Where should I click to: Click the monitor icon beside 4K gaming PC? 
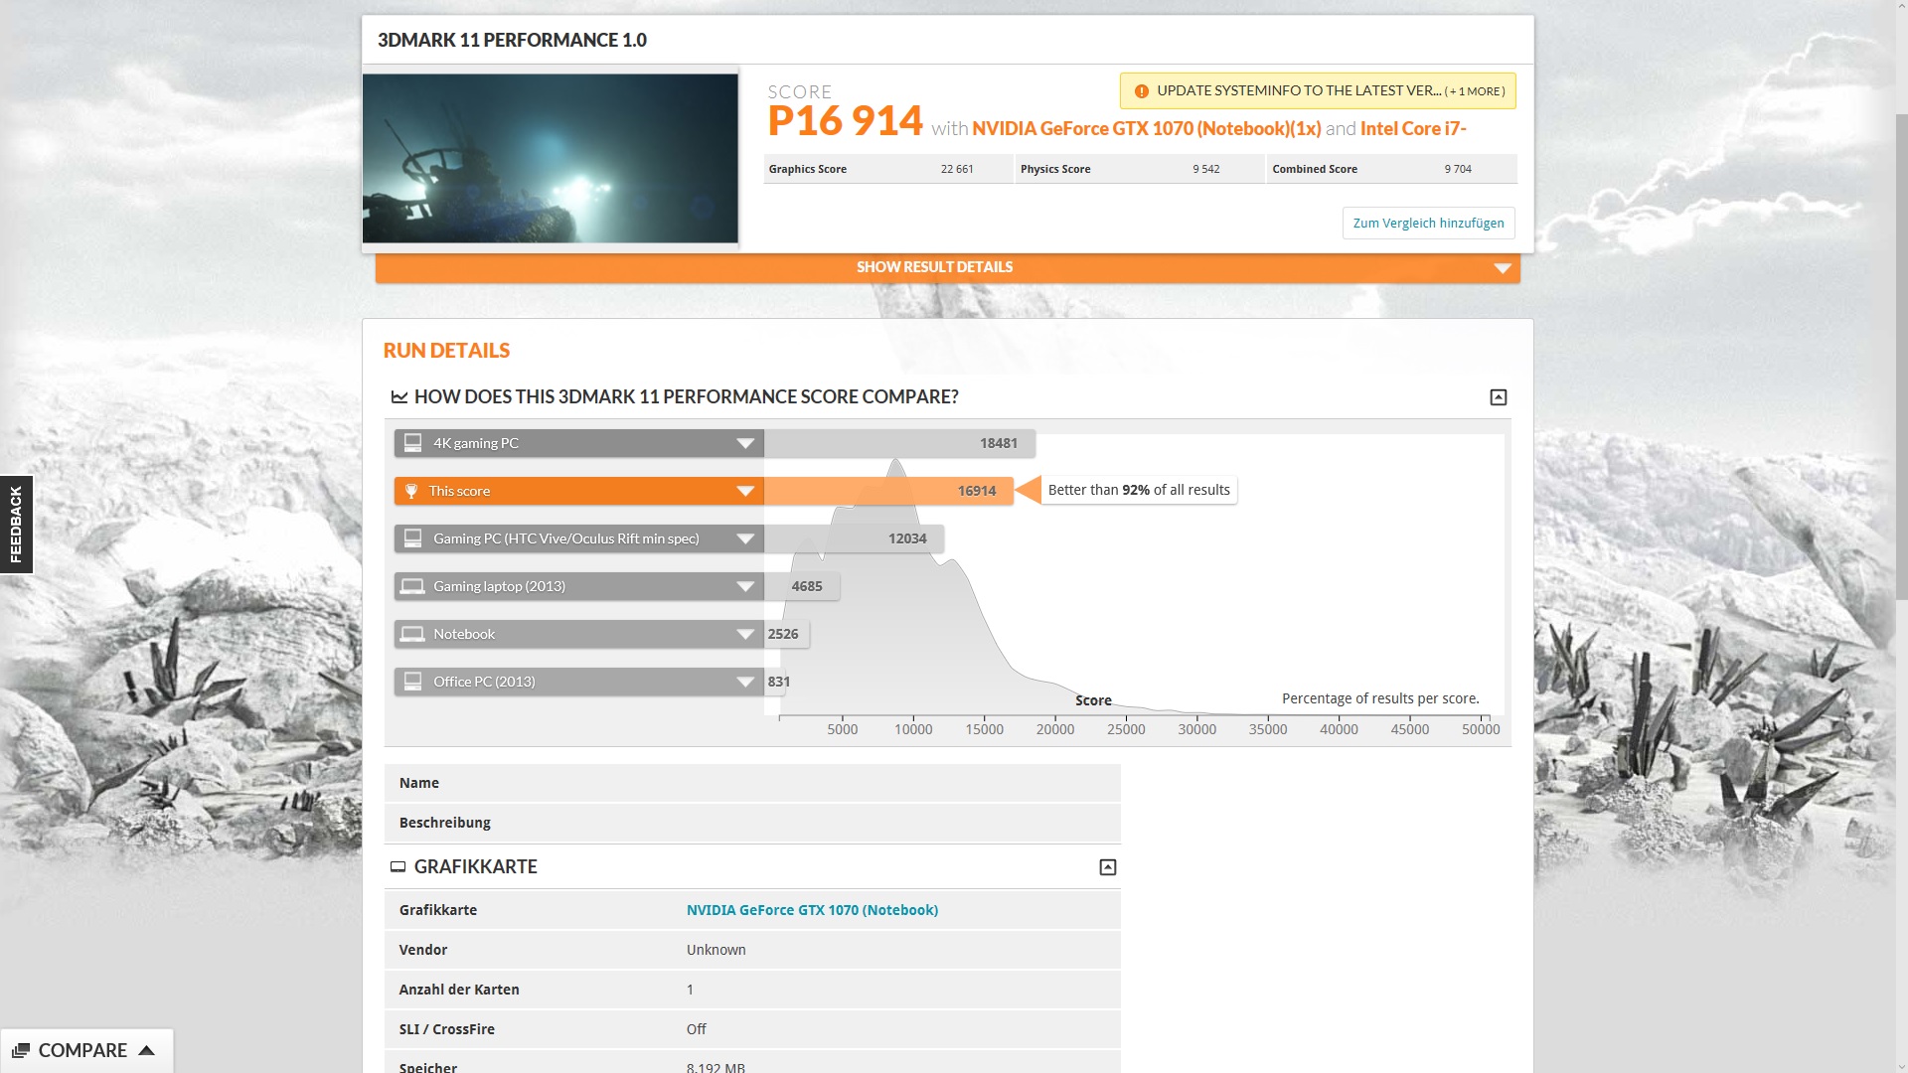tap(412, 443)
